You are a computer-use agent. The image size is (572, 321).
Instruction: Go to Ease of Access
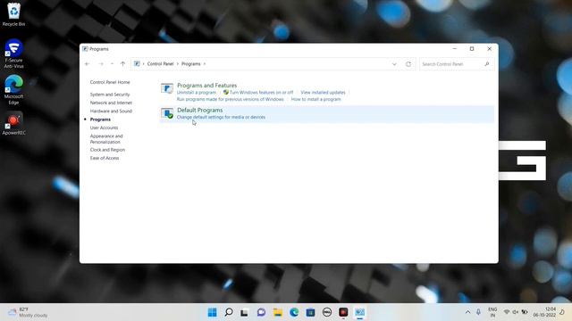coord(105,158)
